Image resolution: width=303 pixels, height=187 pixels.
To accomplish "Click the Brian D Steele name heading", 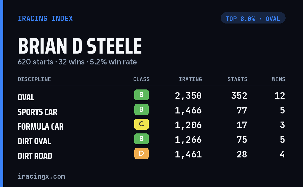I will pos(80,46).
